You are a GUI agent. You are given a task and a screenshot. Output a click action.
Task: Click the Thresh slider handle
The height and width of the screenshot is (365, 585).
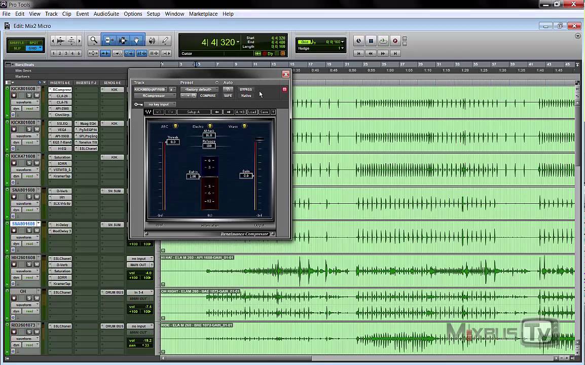pos(173,142)
